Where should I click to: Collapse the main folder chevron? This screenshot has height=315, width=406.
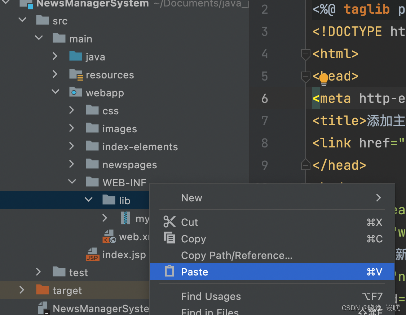[x=39, y=38]
